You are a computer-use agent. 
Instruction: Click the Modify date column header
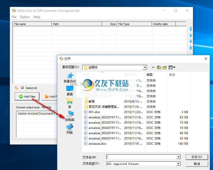coord(164,24)
